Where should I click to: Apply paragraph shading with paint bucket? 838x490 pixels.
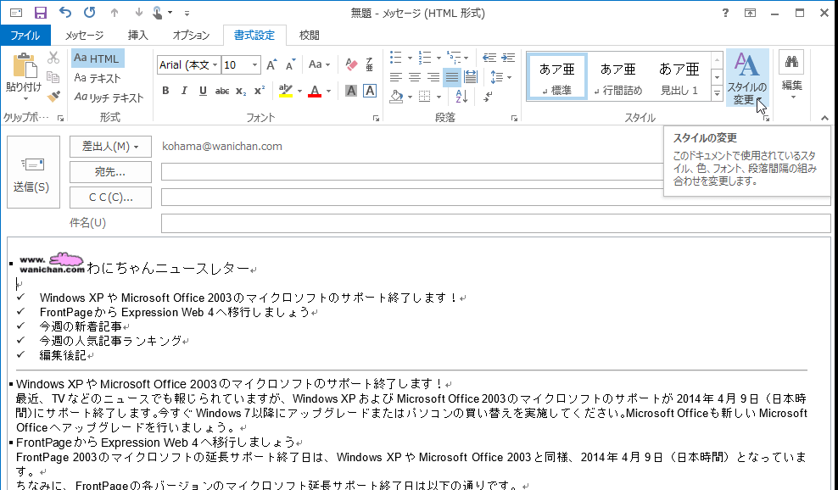pyautogui.click(x=396, y=97)
